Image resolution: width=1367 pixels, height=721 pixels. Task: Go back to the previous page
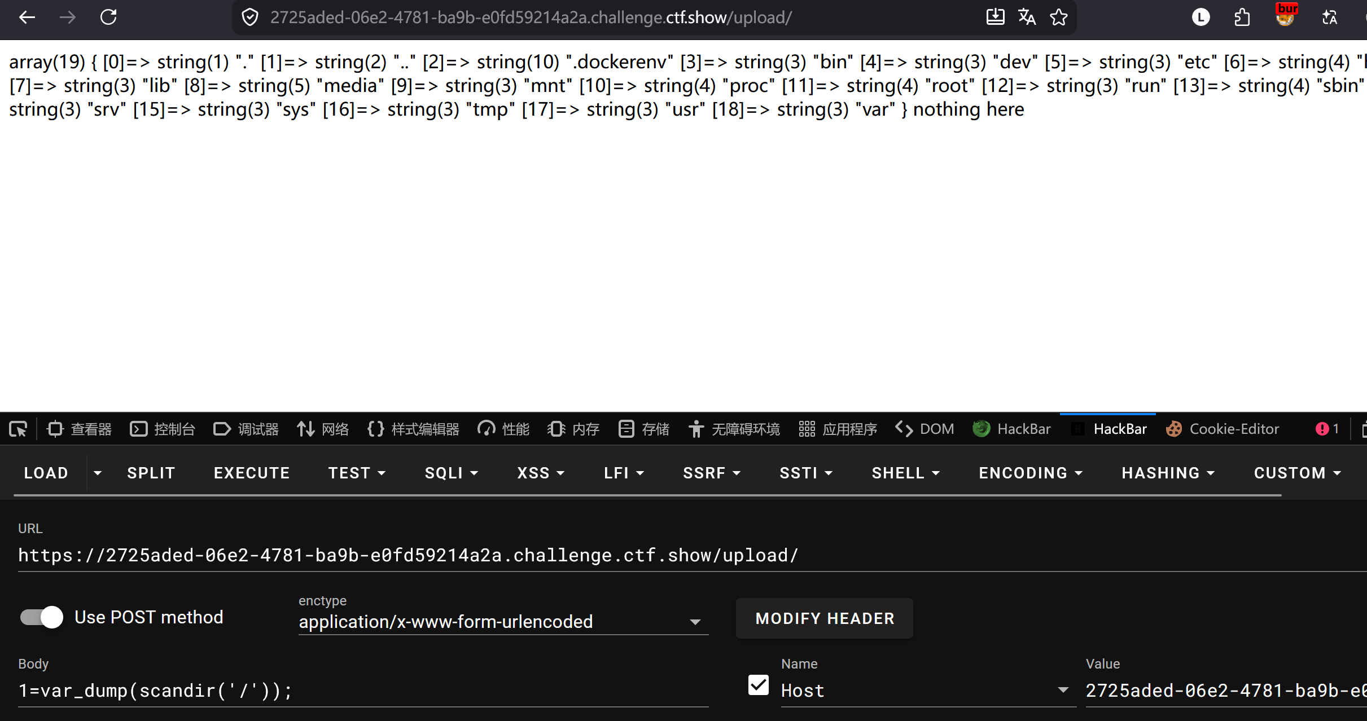pyautogui.click(x=27, y=17)
